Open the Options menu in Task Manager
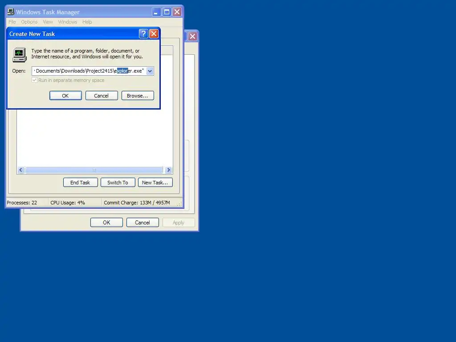The height and width of the screenshot is (342, 456). pyautogui.click(x=29, y=22)
